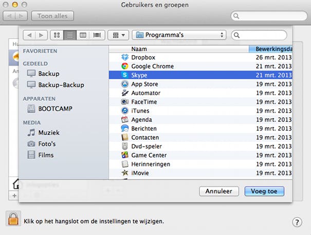The width and height of the screenshot is (311, 235).
Task: Select the App Store name text
Action: tap(144, 84)
